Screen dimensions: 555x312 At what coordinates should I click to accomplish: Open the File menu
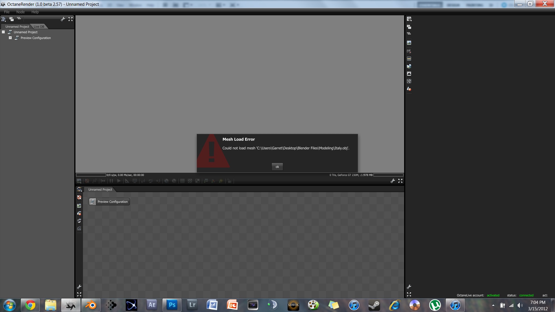pos(7,12)
